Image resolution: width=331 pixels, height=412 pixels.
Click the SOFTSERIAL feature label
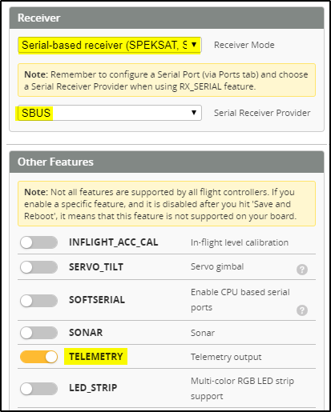tap(97, 300)
